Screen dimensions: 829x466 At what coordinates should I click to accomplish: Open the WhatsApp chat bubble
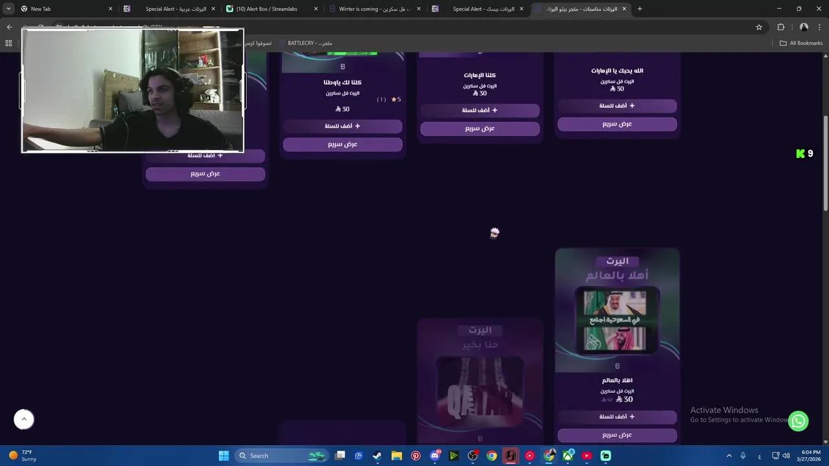coord(799,421)
